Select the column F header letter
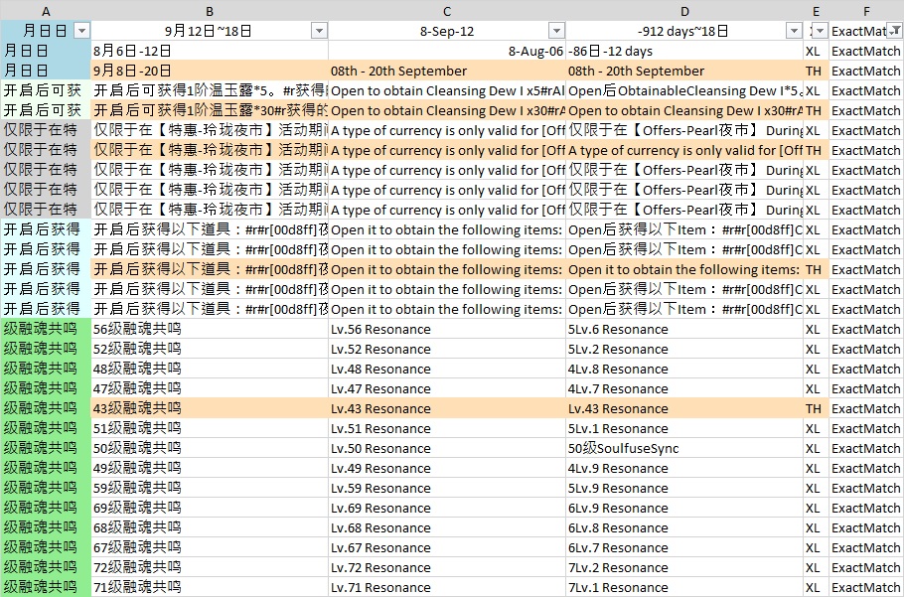 click(866, 10)
